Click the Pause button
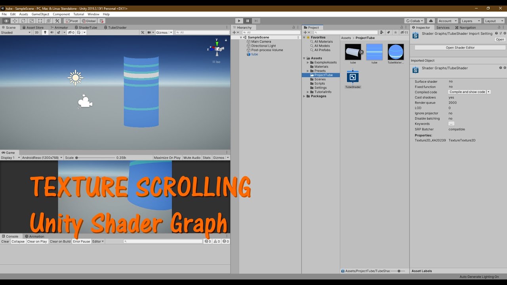 [x=248, y=21]
